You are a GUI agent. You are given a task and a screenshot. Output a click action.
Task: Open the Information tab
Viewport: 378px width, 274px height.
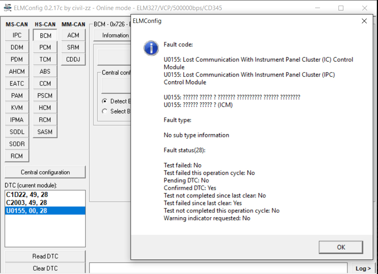(x=115, y=35)
